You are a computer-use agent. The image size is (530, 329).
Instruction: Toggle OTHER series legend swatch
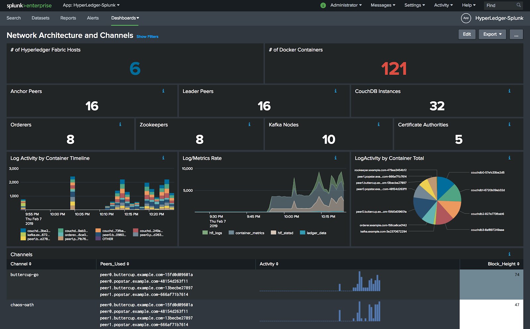coord(98,238)
